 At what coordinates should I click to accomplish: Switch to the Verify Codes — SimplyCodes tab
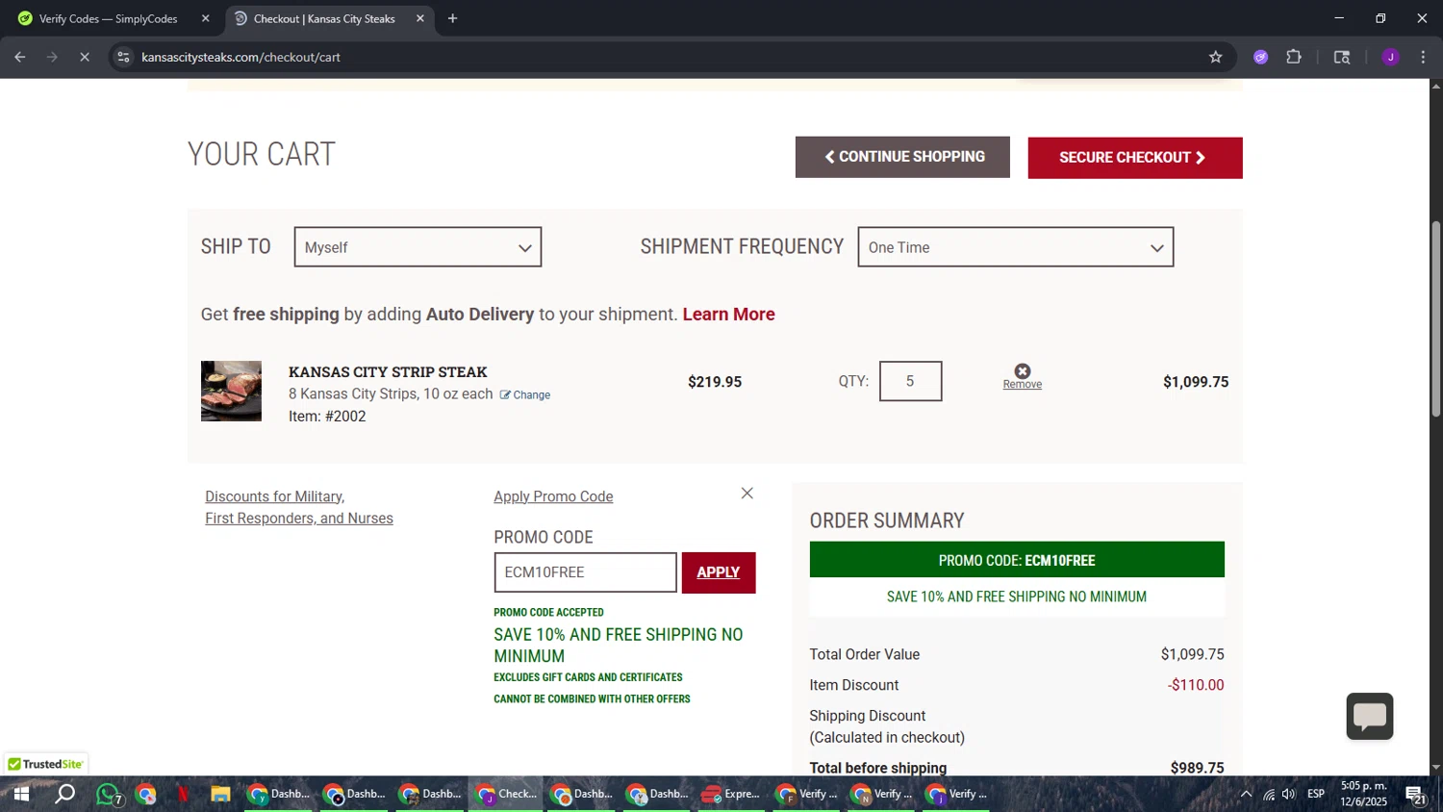108,18
